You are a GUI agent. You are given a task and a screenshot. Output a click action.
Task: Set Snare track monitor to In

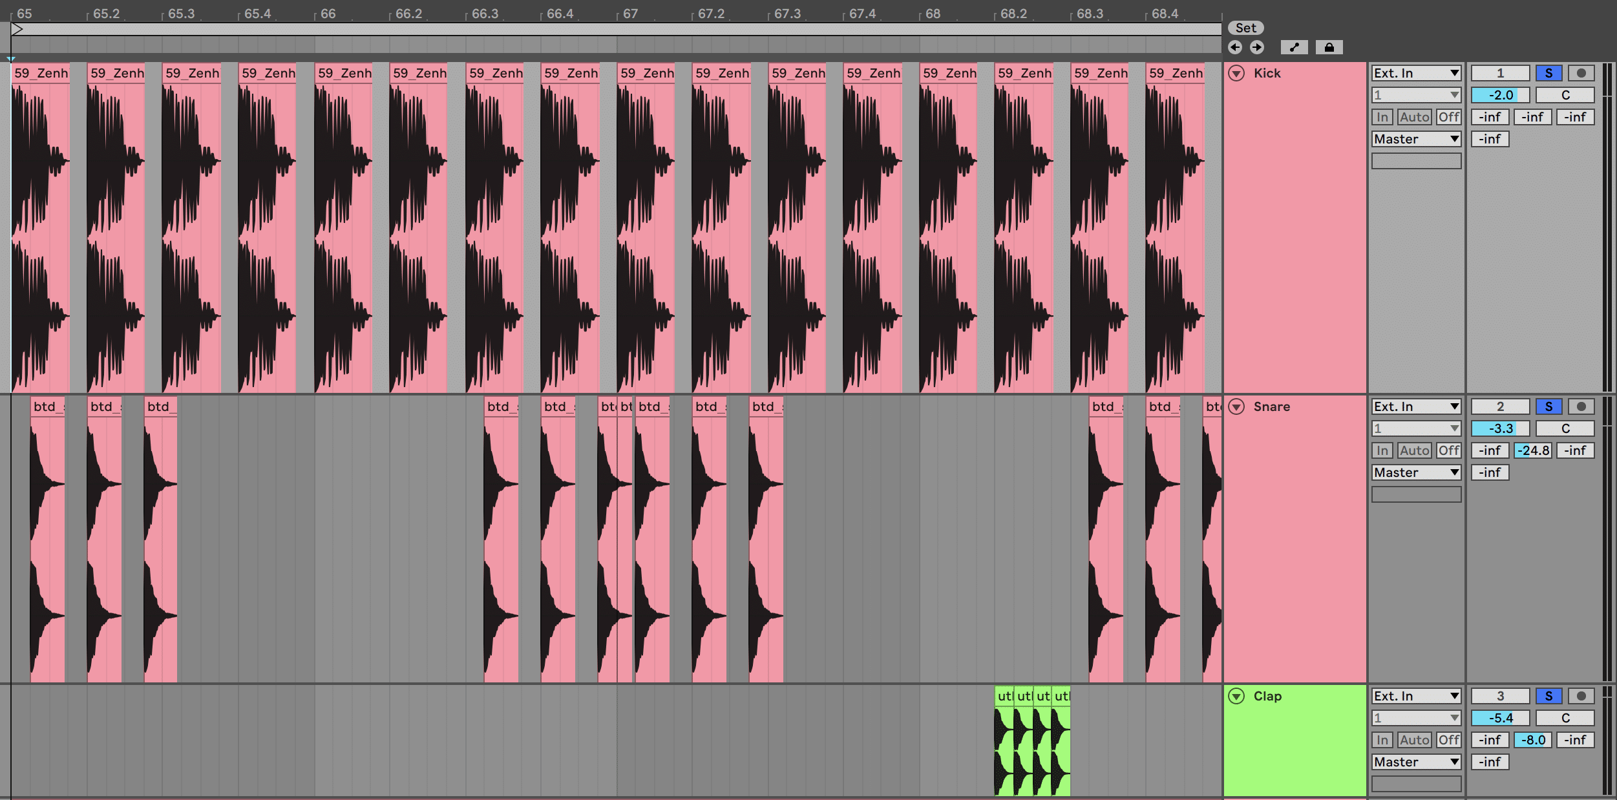tap(1382, 450)
